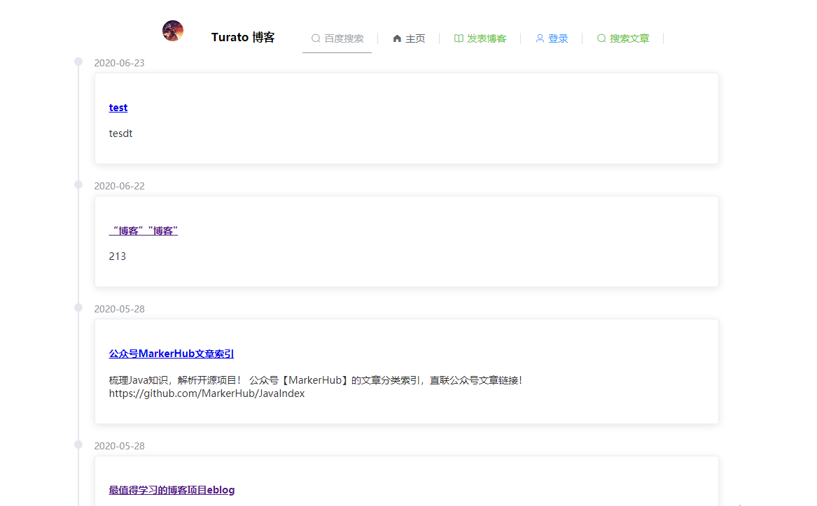Open 公众号MarkerHub文章索引 post link
The width and height of the screenshot is (817, 506).
(x=172, y=354)
